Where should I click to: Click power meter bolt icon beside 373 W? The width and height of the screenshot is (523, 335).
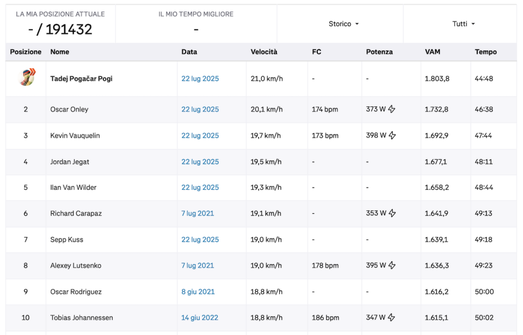click(392, 109)
